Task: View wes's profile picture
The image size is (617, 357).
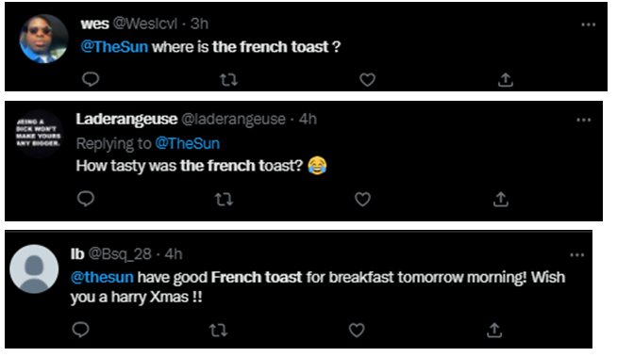Action: point(43,39)
